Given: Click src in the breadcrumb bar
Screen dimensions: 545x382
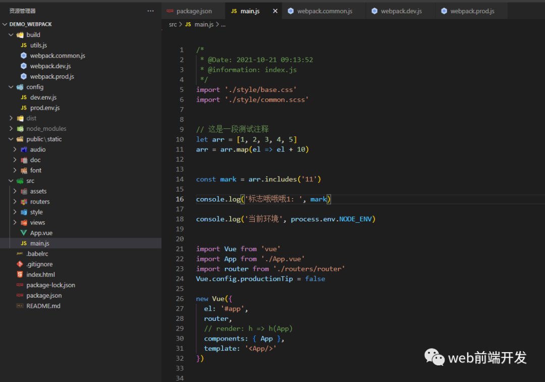Looking at the screenshot, I should click(x=172, y=24).
